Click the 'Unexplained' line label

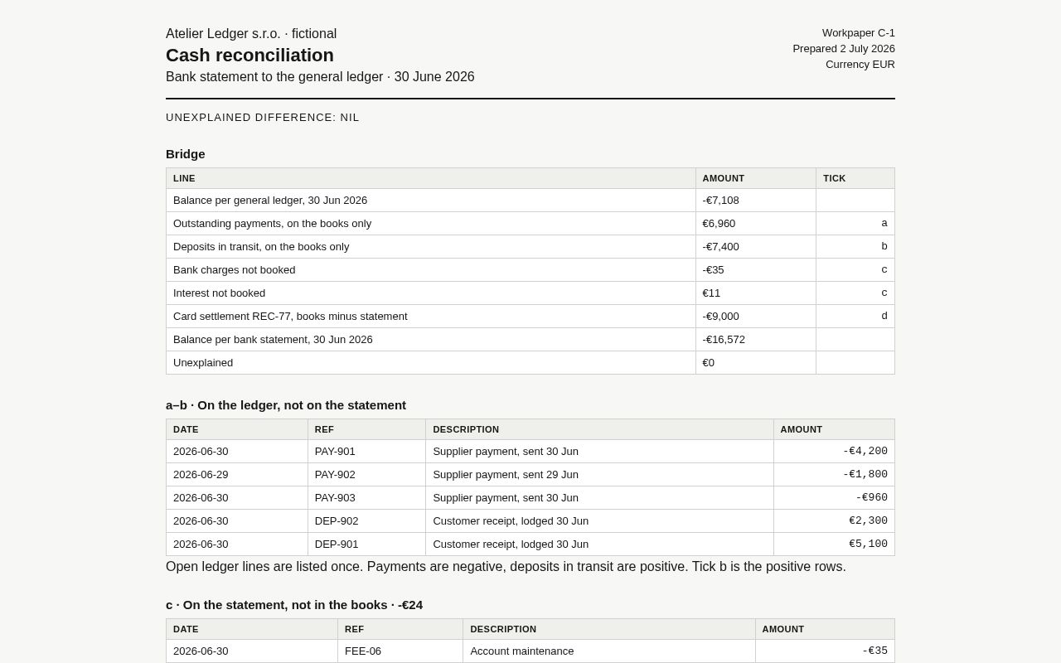coord(203,363)
